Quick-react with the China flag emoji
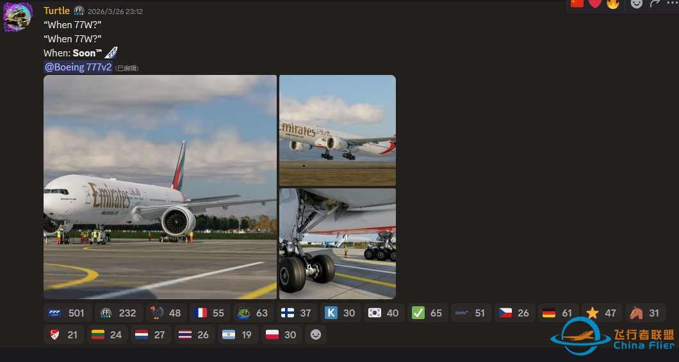Viewport: 679px width, 362px height. [x=577, y=3]
